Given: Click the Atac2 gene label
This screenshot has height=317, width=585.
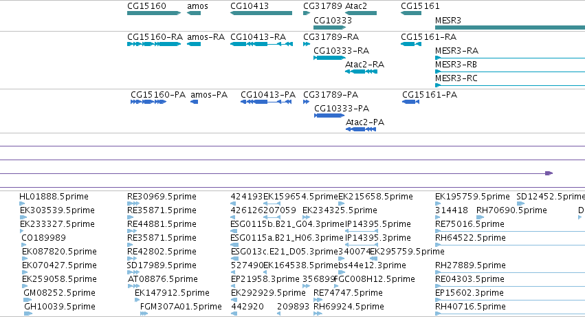Looking at the screenshot, I should (356, 6).
